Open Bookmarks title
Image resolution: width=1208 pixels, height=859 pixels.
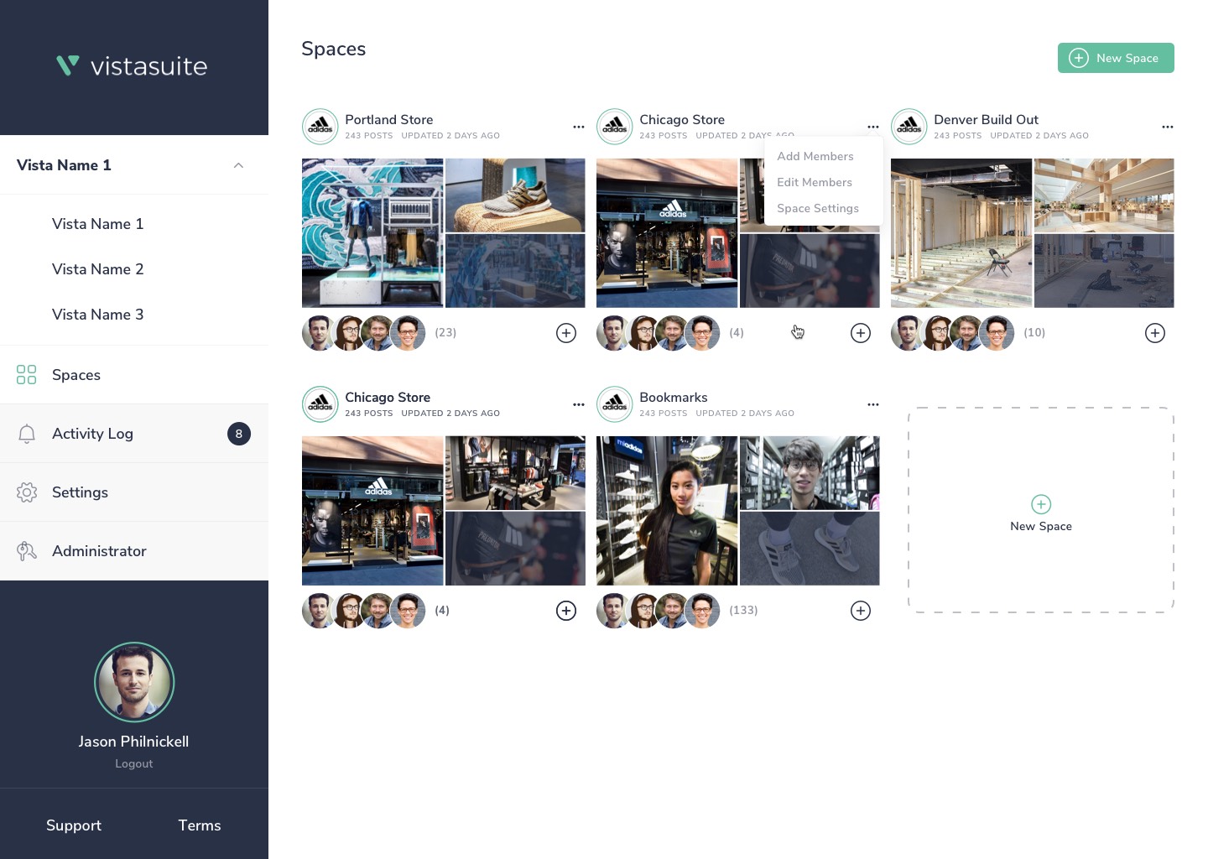click(x=674, y=398)
